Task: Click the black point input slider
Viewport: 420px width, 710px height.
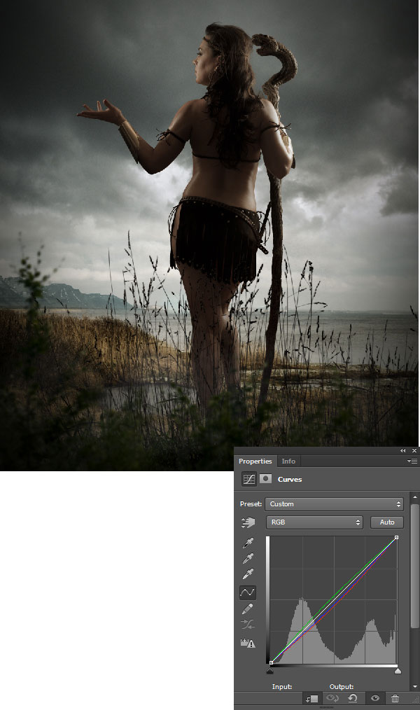Action: point(270,671)
